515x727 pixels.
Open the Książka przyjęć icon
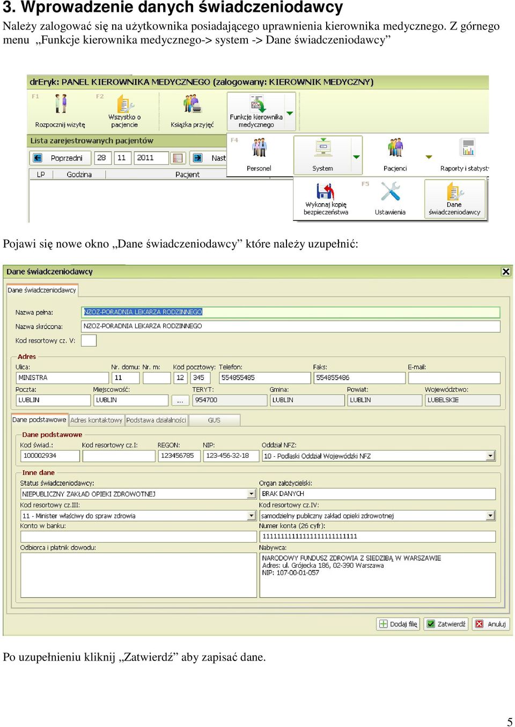(192, 104)
